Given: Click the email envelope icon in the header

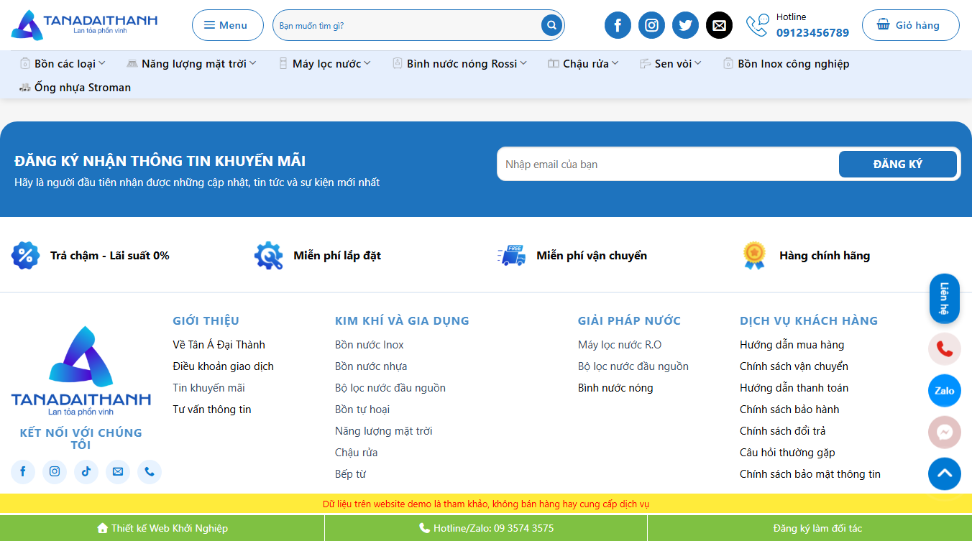Looking at the screenshot, I should coord(719,25).
